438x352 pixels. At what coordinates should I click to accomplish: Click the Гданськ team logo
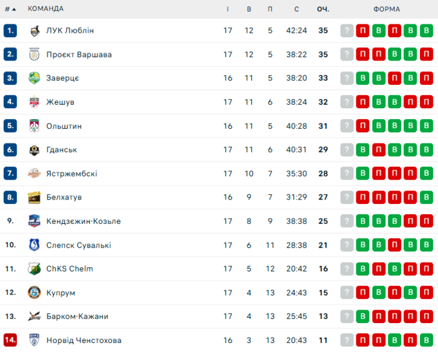pyautogui.click(x=35, y=150)
